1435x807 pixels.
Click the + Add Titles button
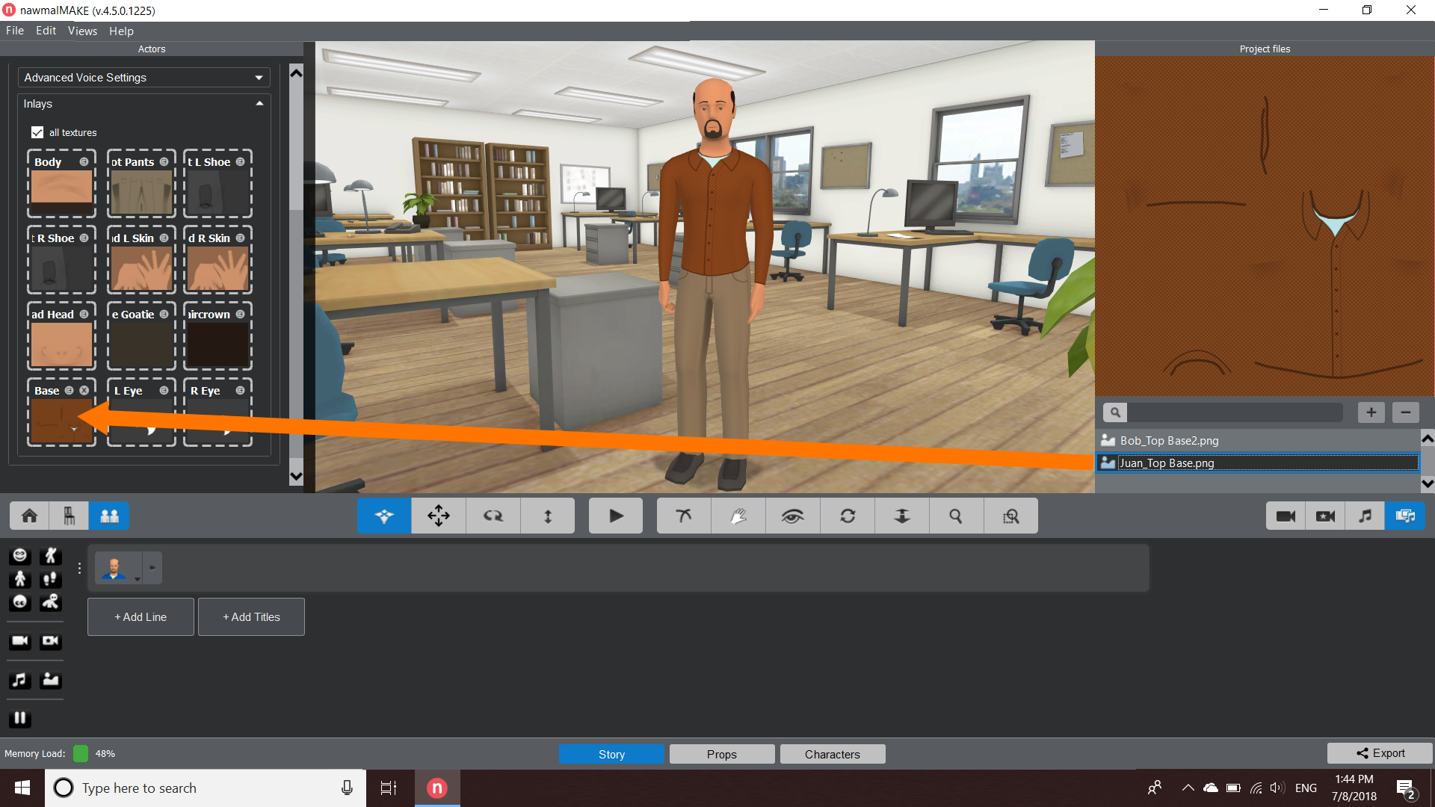click(x=251, y=616)
